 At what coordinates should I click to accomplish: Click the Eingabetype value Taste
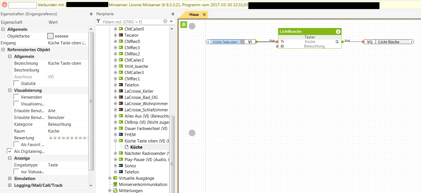point(53,165)
